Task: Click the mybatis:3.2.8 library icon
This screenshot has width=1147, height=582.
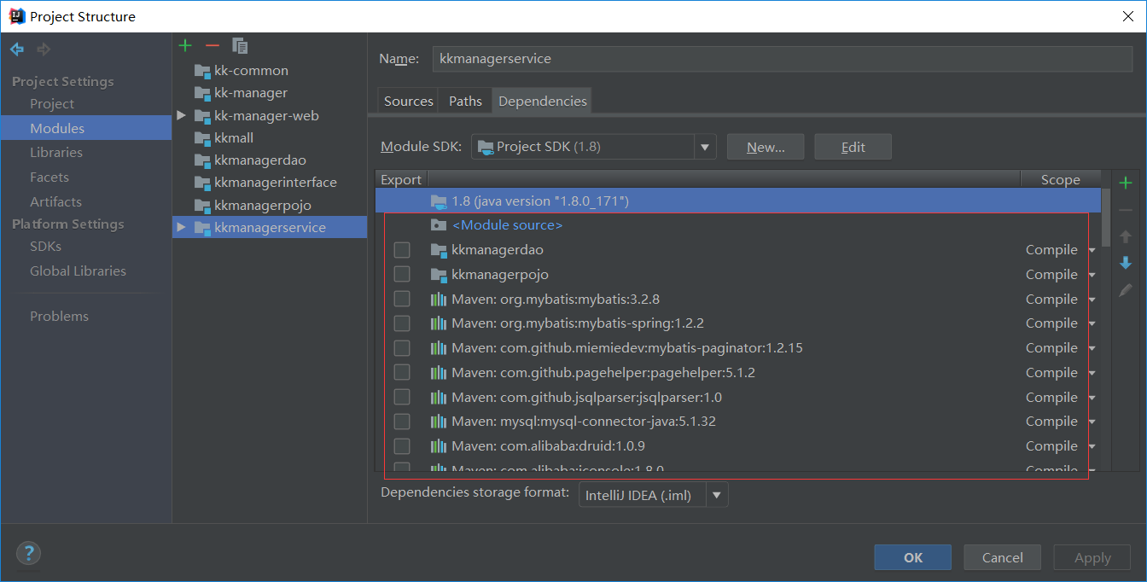Action: point(439,300)
